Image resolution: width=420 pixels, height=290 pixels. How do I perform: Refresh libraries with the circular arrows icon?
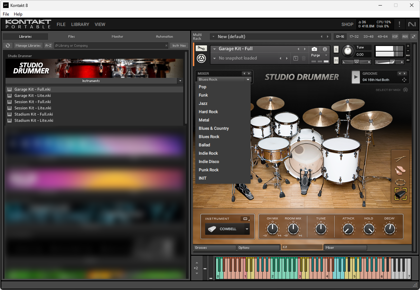tap(8, 45)
